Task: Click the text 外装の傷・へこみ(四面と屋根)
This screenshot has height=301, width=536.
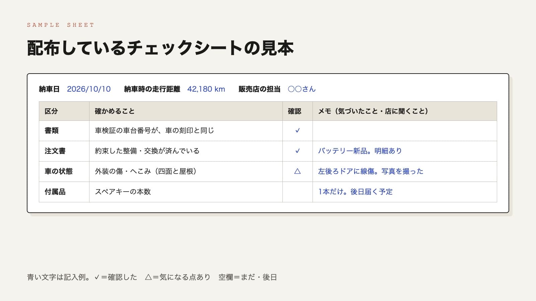Action: 146,171
